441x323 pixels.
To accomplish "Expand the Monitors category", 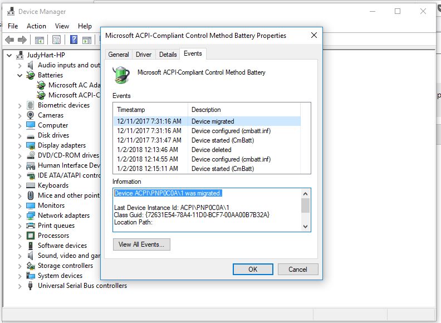I will tap(19, 205).
